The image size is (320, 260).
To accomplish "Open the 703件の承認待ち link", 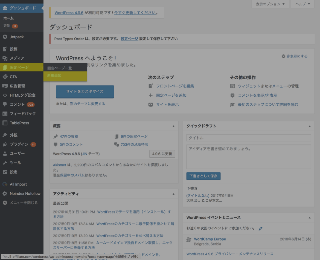I will [x=134, y=145].
